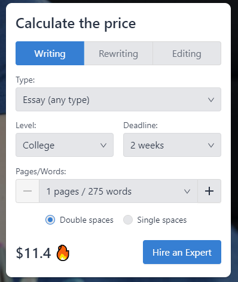The image size is (238, 282).
Task: Open the Essay (any type) dropdown
Action: 118,99
